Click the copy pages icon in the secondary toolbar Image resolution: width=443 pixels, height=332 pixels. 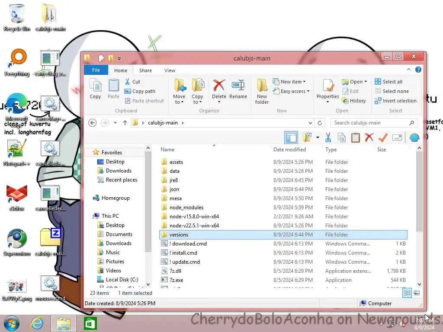point(342,138)
